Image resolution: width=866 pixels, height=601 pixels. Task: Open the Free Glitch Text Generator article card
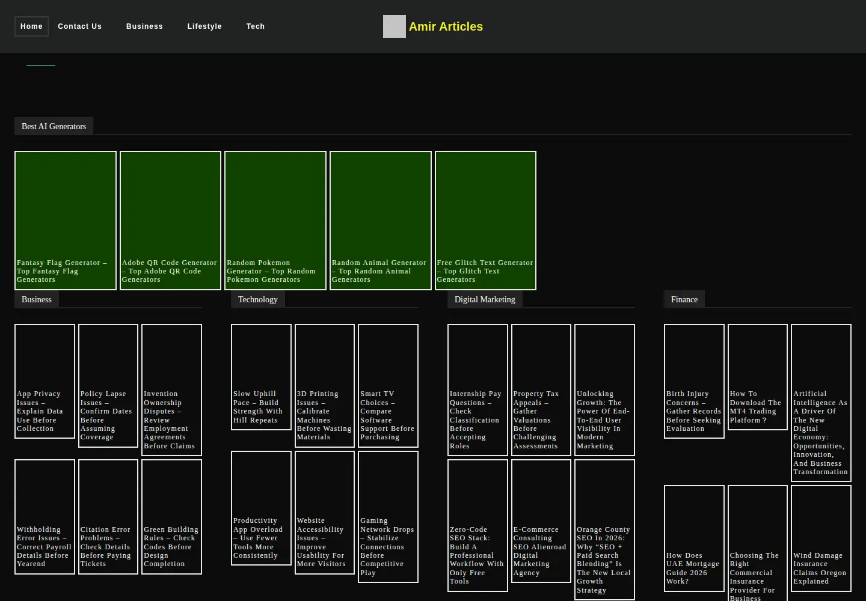[485, 221]
